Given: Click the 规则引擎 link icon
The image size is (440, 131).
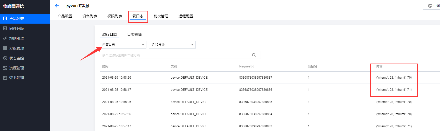Looking at the screenshot, I should (5, 38).
